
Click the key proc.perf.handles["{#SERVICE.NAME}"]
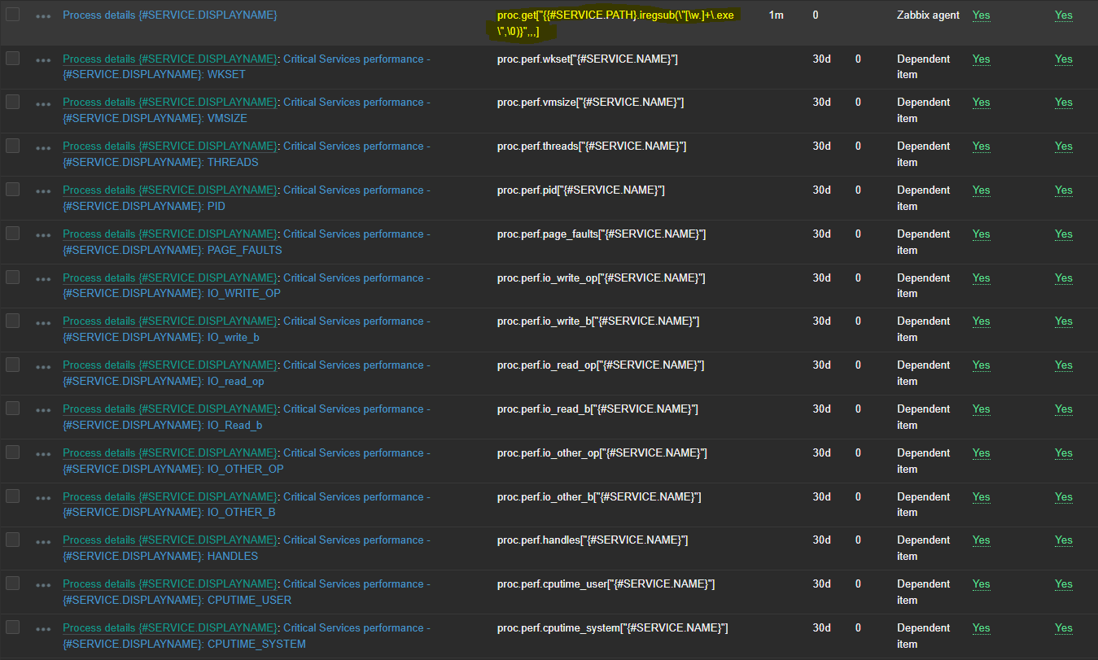593,540
